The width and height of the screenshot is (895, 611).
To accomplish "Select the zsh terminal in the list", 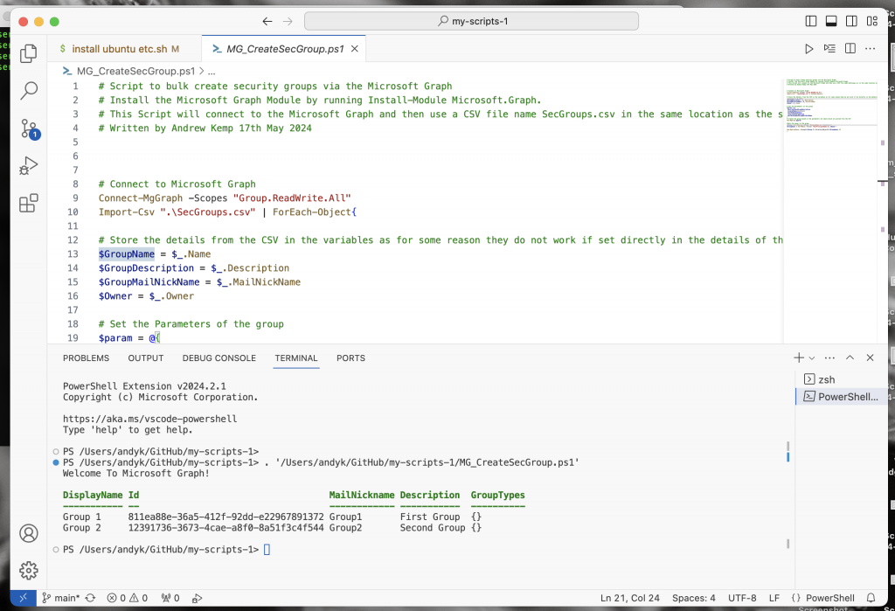I will pos(827,379).
